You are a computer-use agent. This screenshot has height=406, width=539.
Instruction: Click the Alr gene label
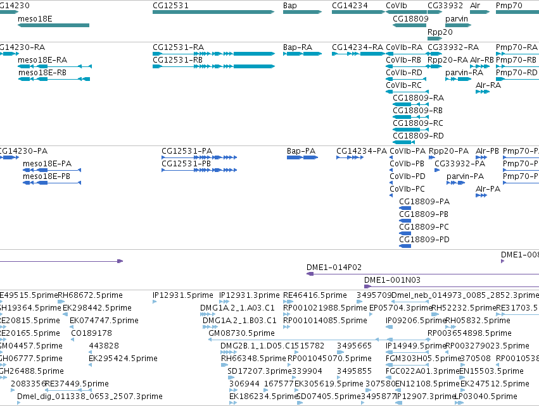point(475,6)
